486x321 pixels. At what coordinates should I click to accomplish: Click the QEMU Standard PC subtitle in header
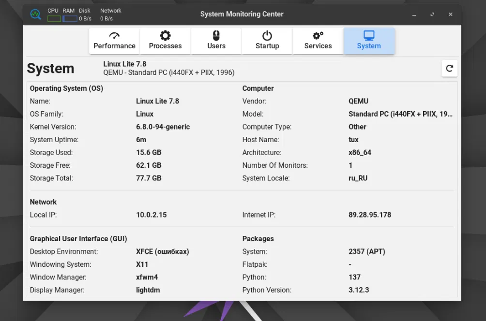coord(169,73)
